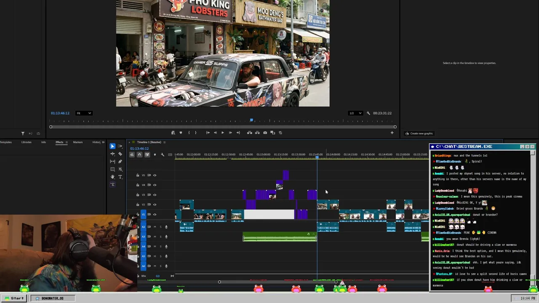Screen dimensions: 539x303
Task: Click the caption track options icon
Action: (x=170, y=154)
